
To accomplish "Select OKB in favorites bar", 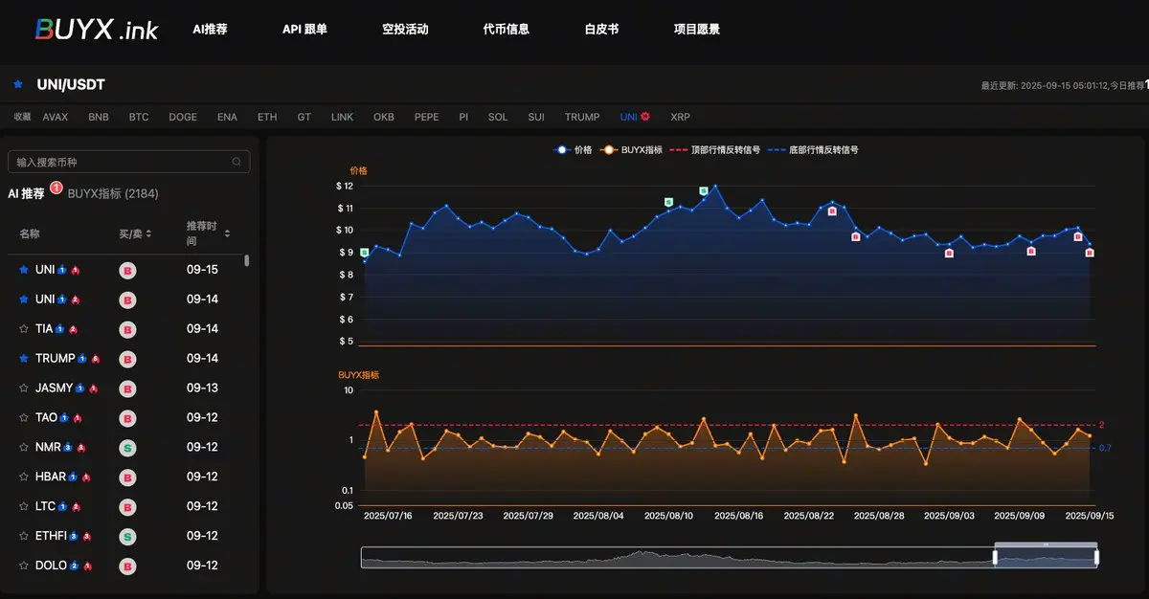I will pyautogui.click(x=384, y=117).
